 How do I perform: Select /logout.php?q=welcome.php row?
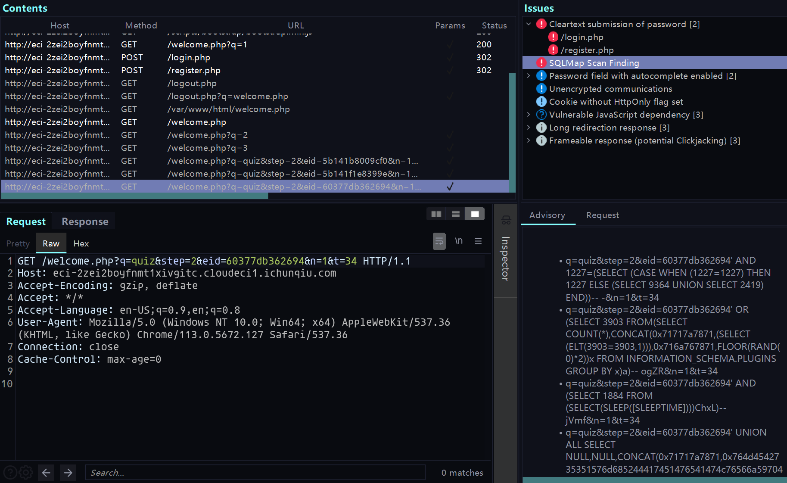(x=255, y=96)
